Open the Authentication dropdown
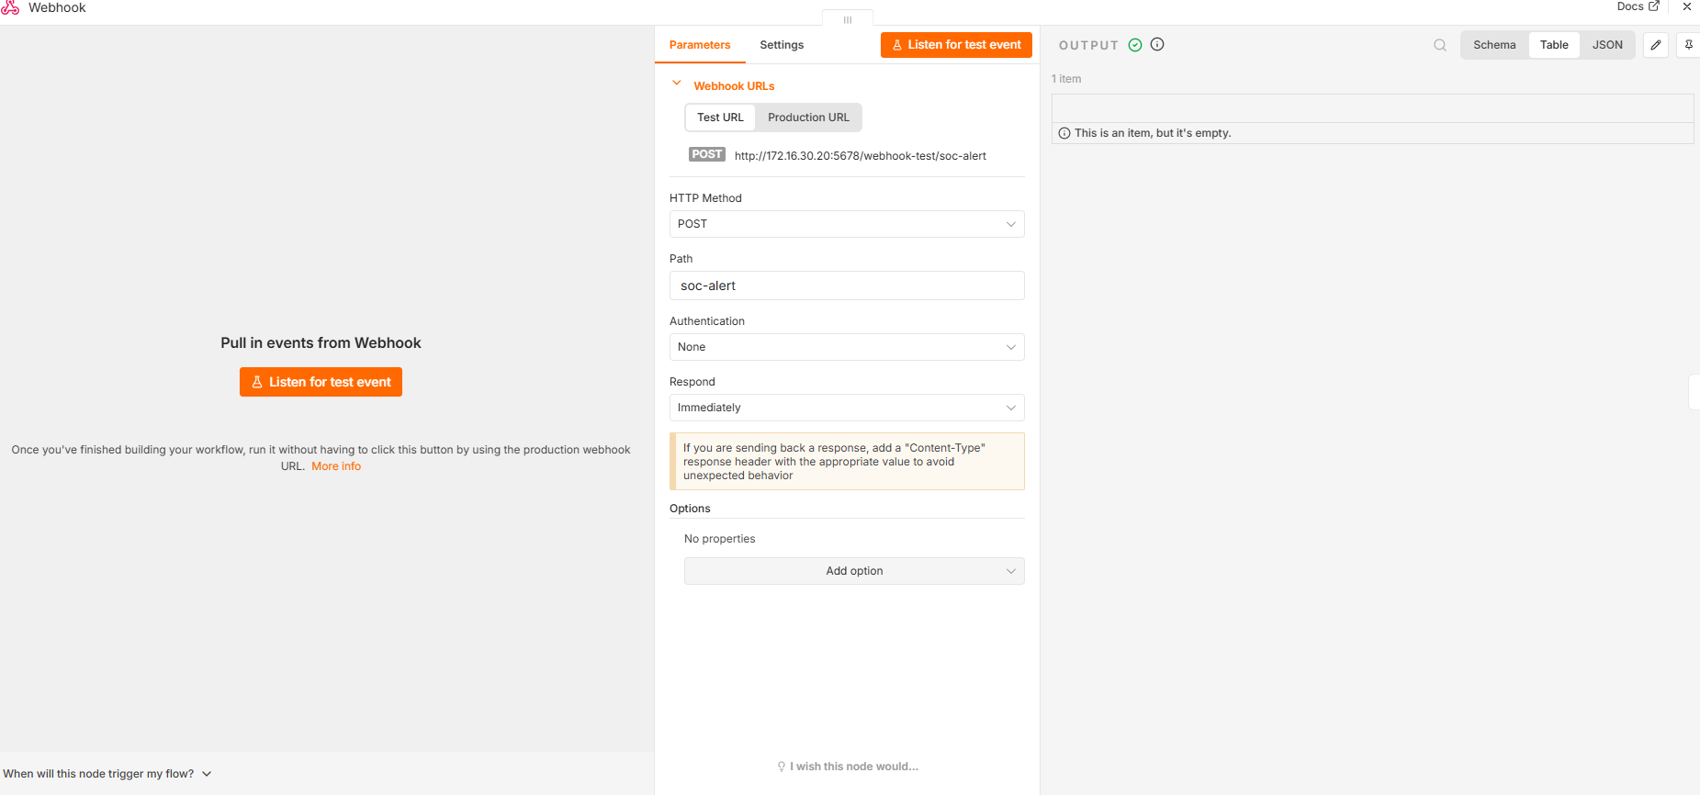Viewport: 1700px width, 795px height. [x=847, y=347]
